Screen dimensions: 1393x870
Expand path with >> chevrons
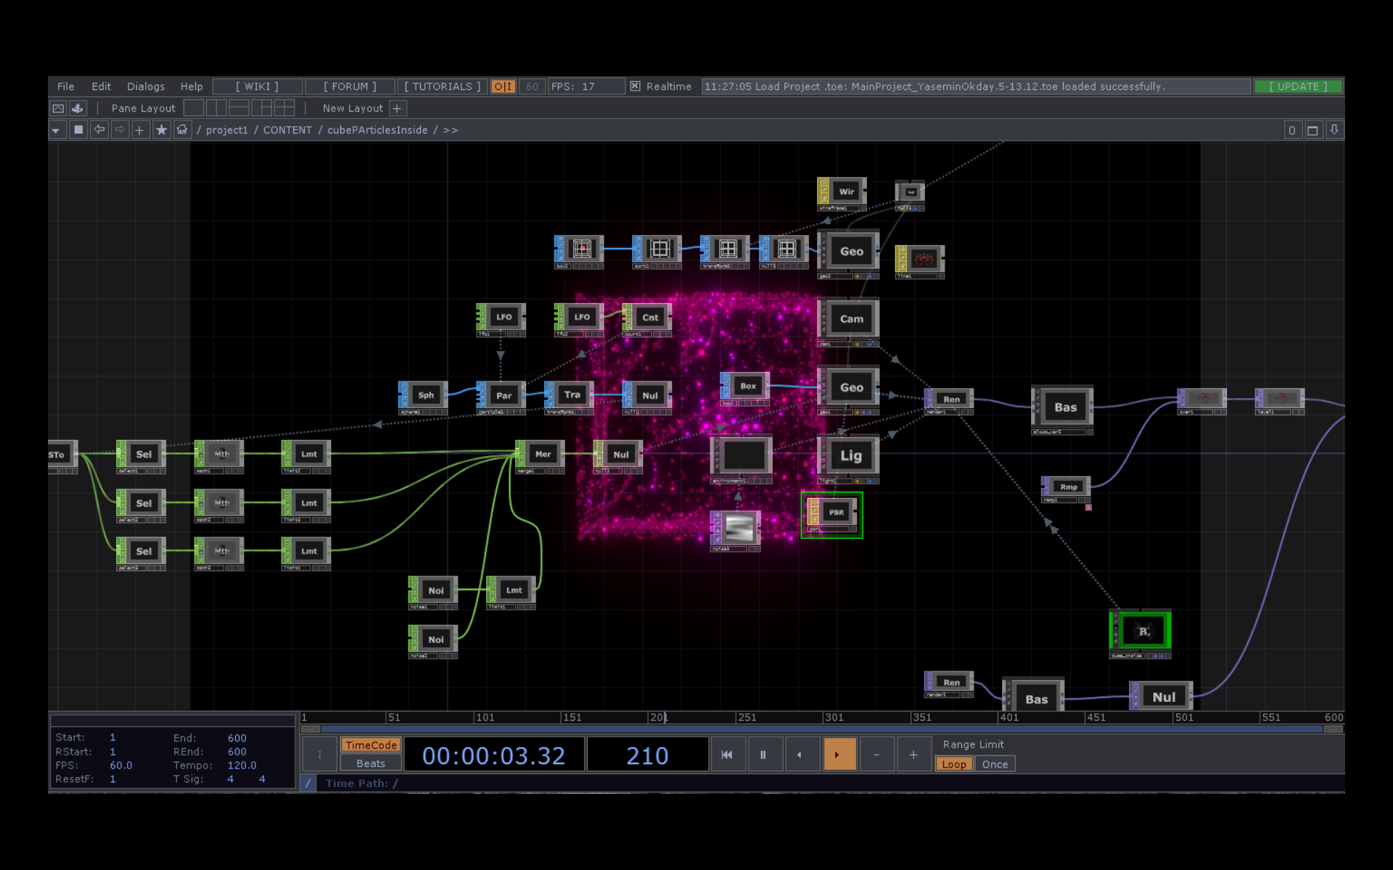click(x=451, y=130)
